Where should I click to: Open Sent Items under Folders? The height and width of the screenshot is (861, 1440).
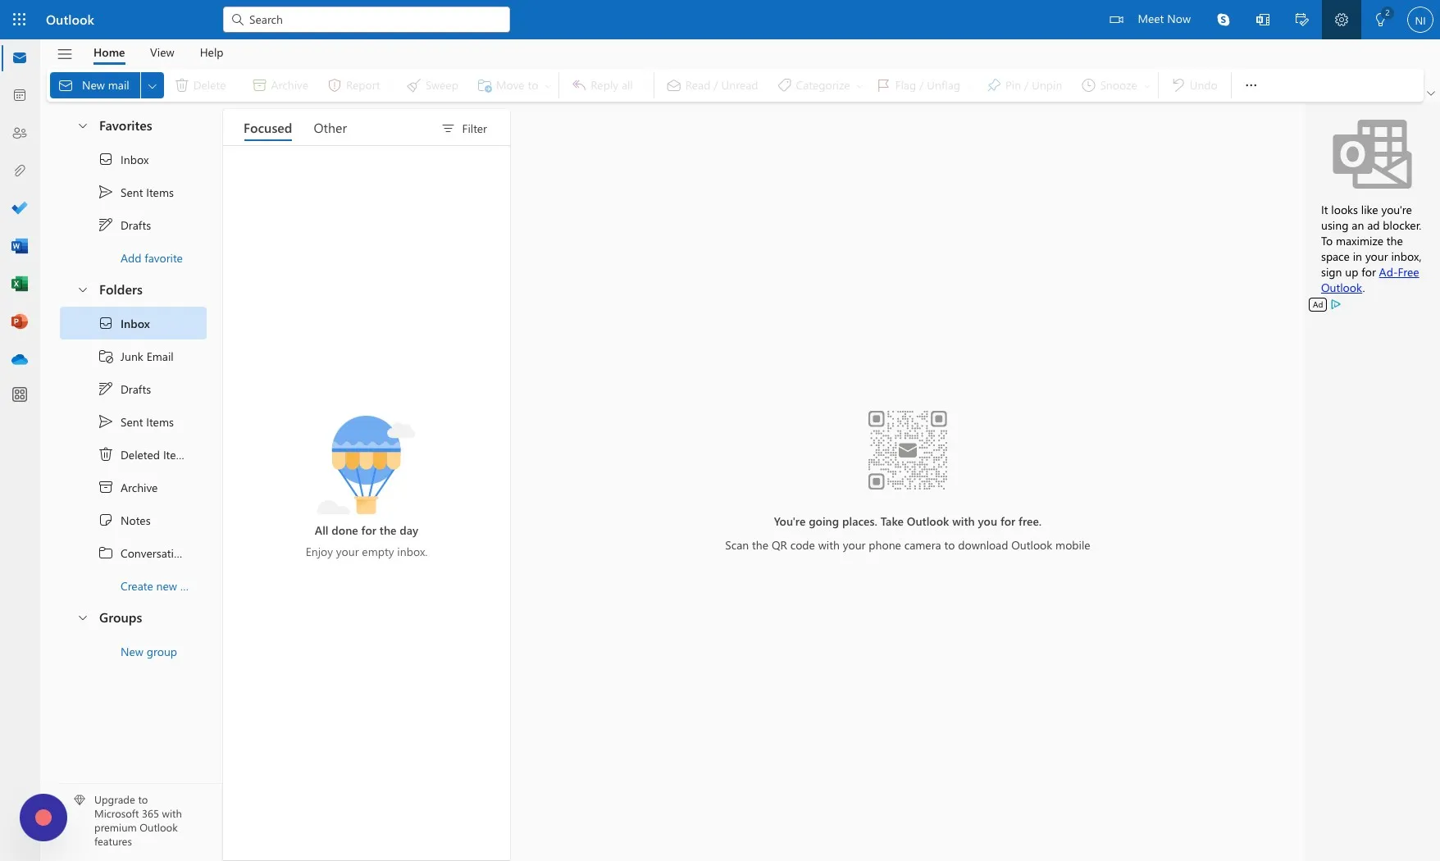tap(133, 422)
